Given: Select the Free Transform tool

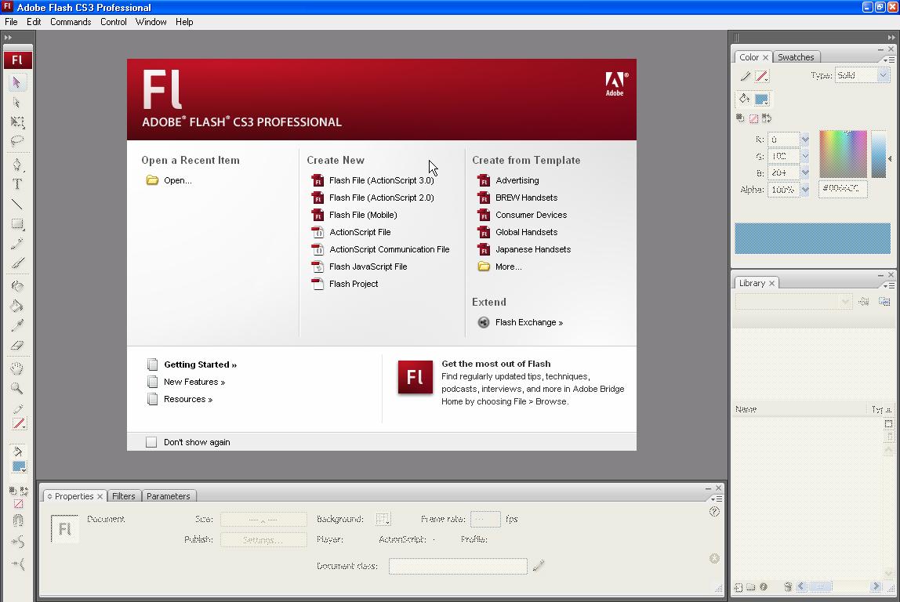Looking at the screenshot, I should [x=17, y=122].
